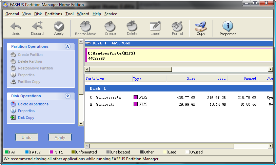276x165 pixels.
Task: Open the Help menu
Action: [x=97, y=14]
